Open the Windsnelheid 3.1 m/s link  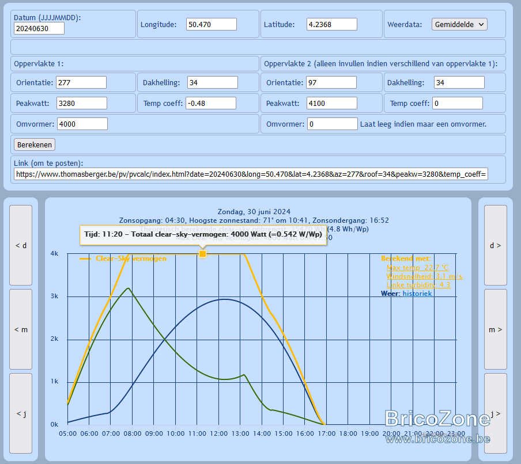pyautogui.click(x=424, y=276)
